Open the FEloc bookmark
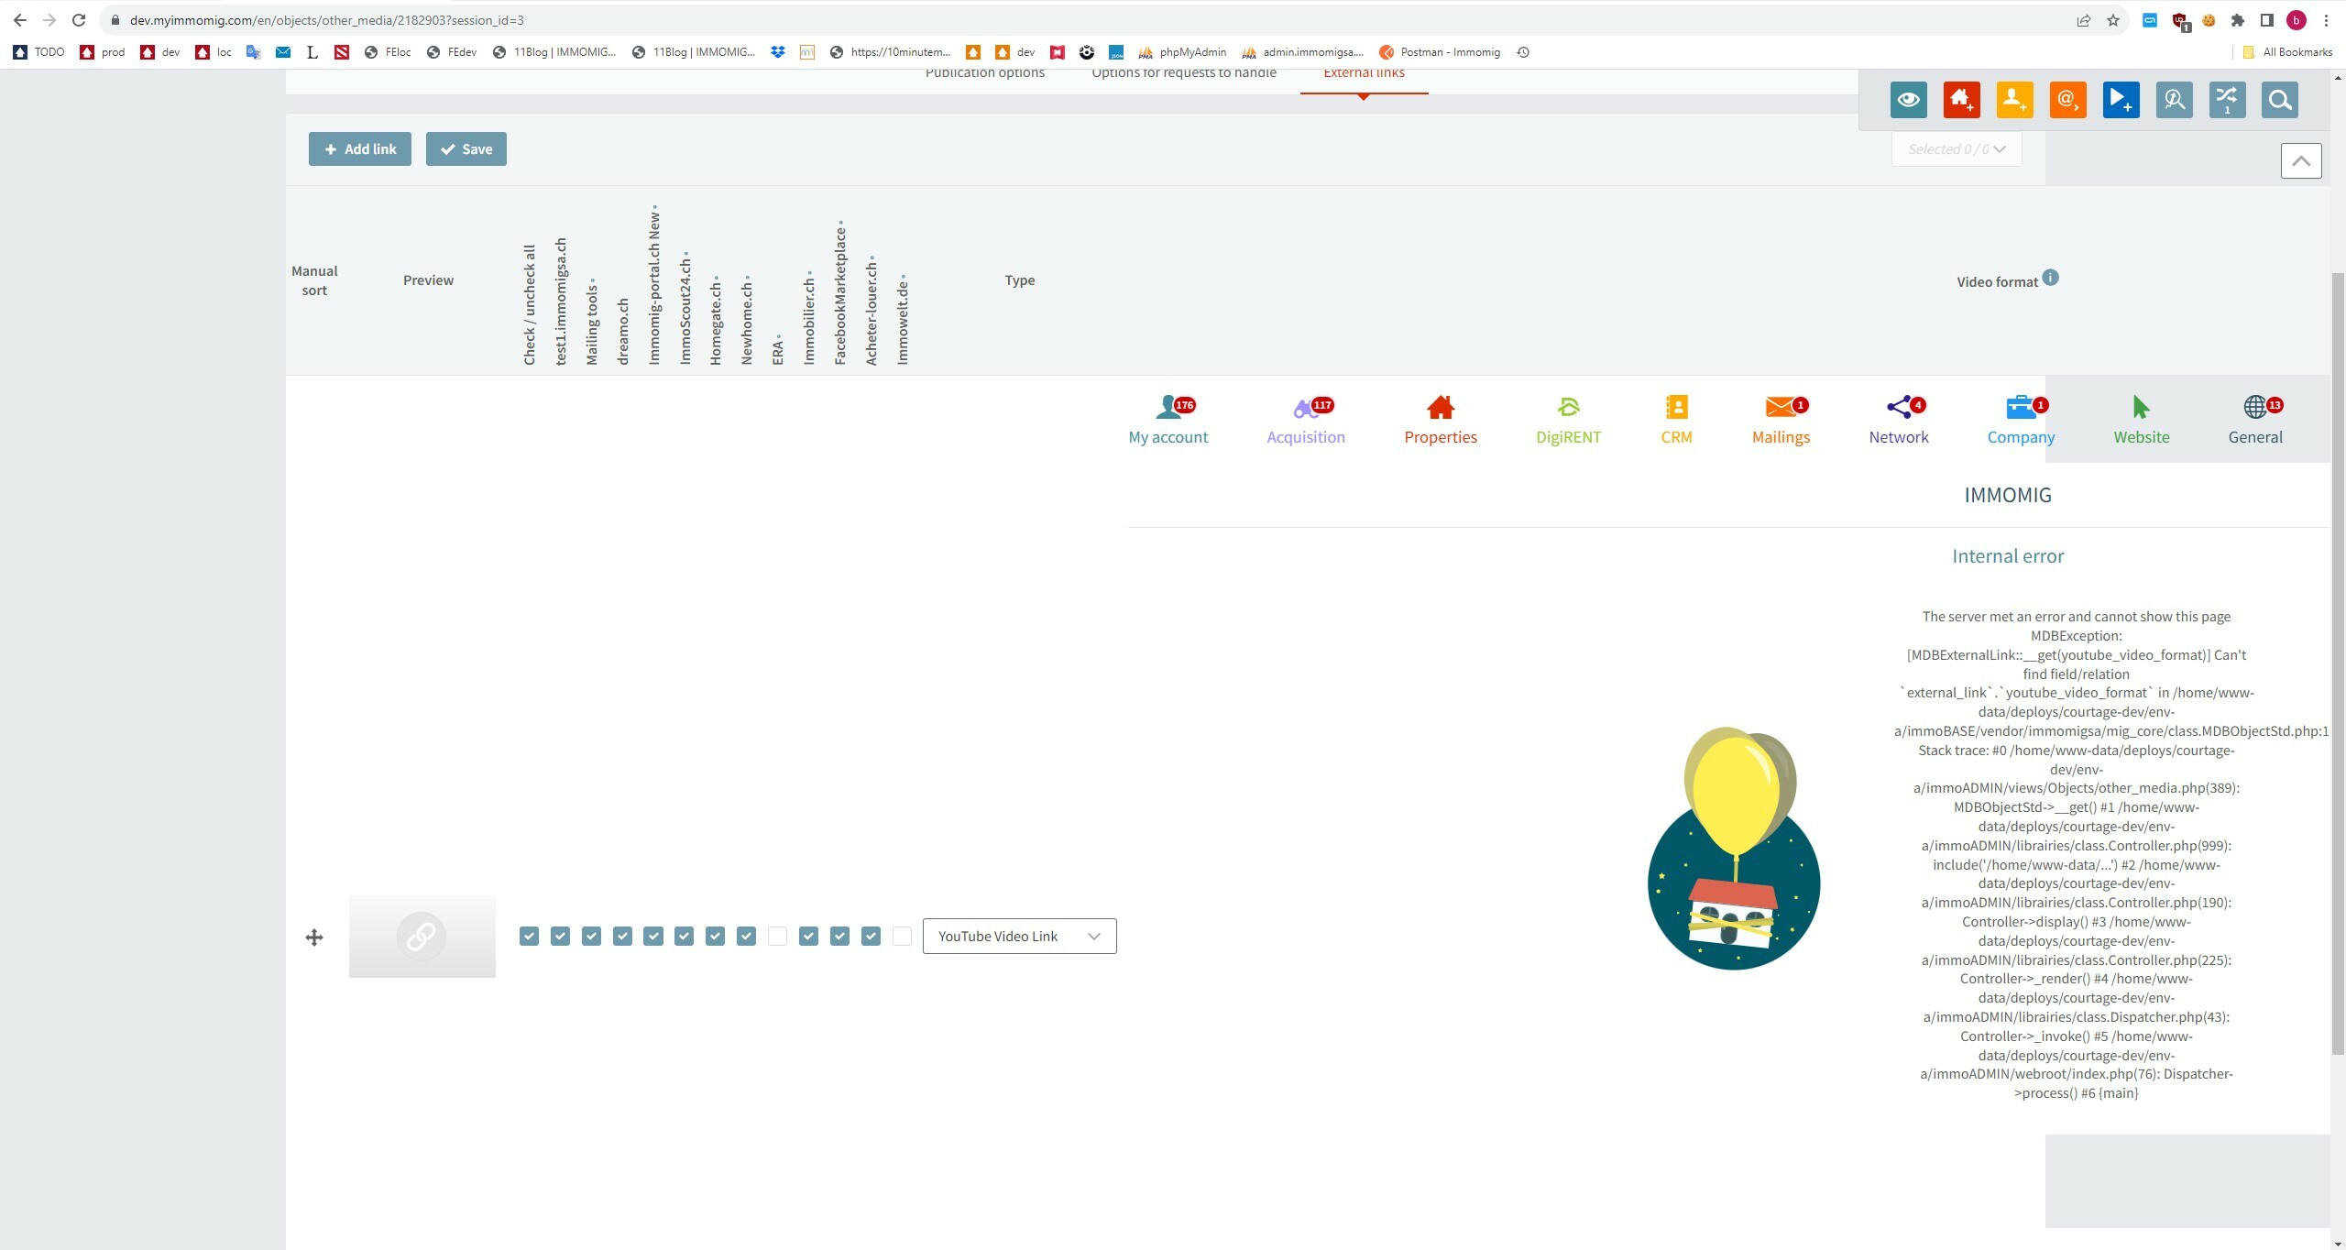 [x=388, y=52]
